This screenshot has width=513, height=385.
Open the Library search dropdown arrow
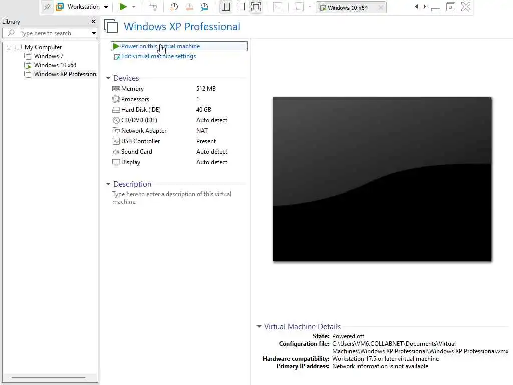[x=94, y=33]
